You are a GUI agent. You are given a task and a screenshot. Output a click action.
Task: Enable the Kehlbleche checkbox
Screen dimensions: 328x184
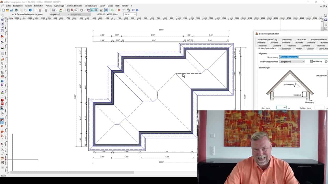coord(311,62)
